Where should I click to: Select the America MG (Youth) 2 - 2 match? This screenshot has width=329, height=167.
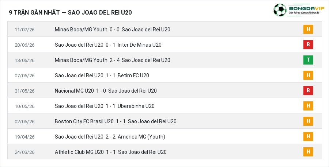164,136
